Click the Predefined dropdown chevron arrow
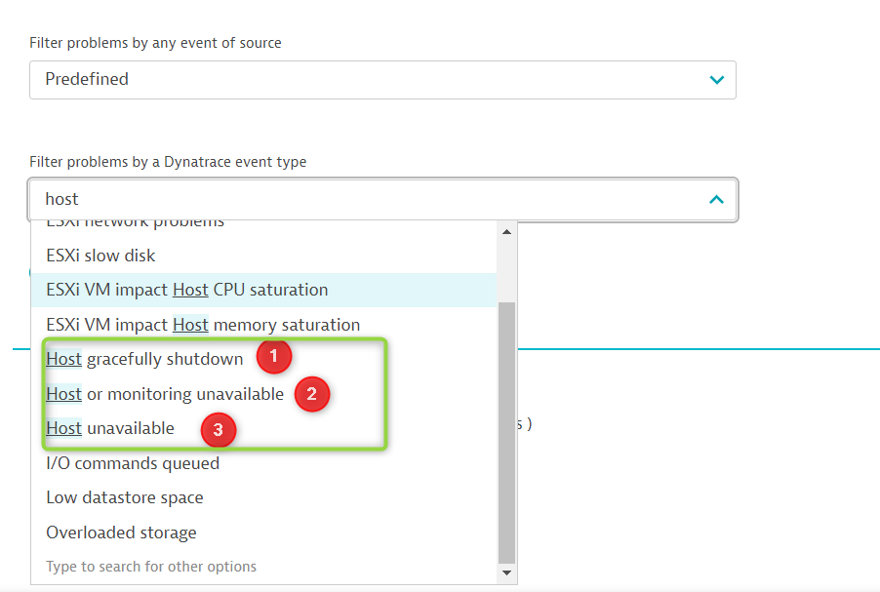Image resolution: width=880 pixels, height=592 pixels. 716,80
